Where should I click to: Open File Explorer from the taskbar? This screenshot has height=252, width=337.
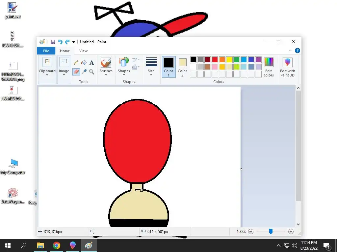tap(40, 245)
